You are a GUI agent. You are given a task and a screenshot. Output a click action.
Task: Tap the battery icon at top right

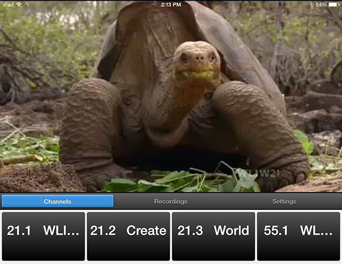(334, 4)
